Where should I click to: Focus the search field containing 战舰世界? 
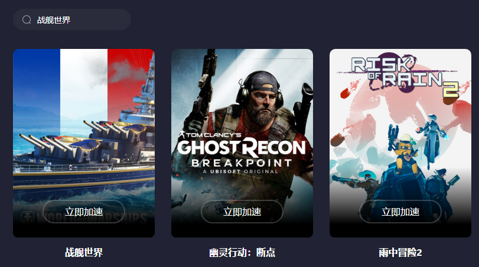coord(72,19)
